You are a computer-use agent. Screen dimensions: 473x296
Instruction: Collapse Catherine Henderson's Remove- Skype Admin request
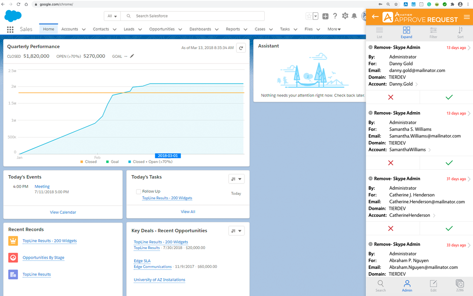(371, 179)
